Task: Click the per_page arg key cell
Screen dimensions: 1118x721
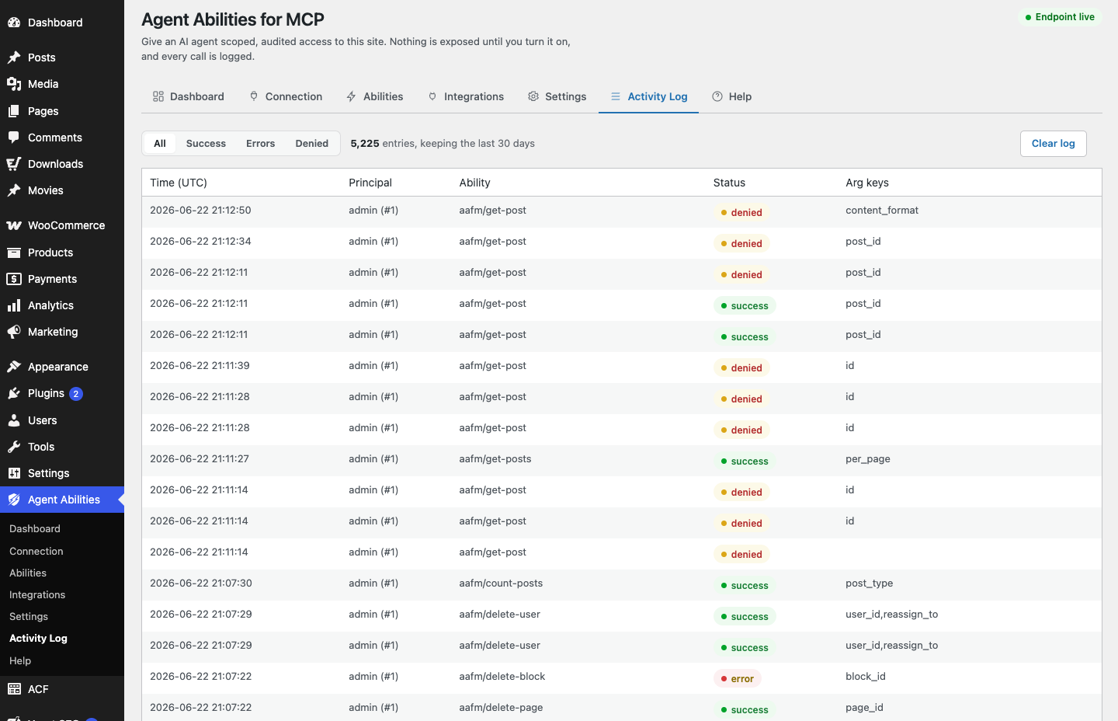Action: tap(868, 459)
